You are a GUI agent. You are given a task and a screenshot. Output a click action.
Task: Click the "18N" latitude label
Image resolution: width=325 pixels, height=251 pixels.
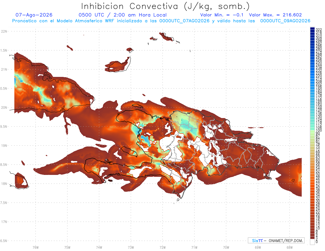click(x=4, y=184)
